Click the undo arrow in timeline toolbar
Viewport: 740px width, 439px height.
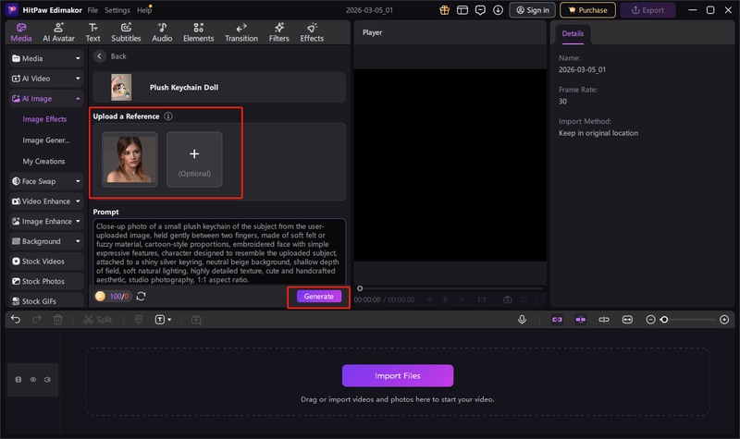coord(13,319)
